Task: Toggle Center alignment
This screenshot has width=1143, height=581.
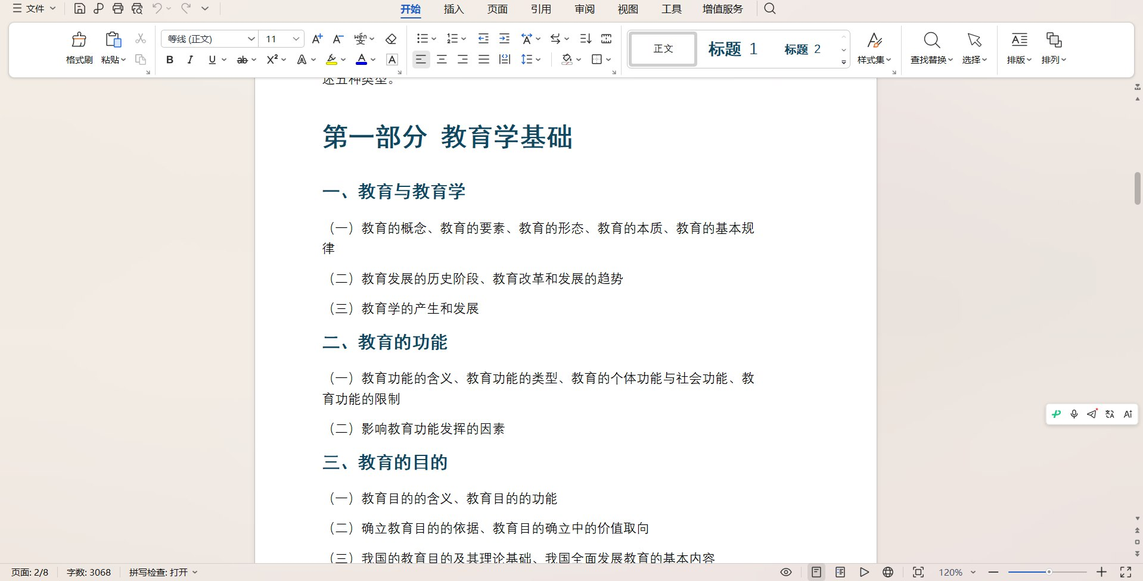Action: pos(442,60)
